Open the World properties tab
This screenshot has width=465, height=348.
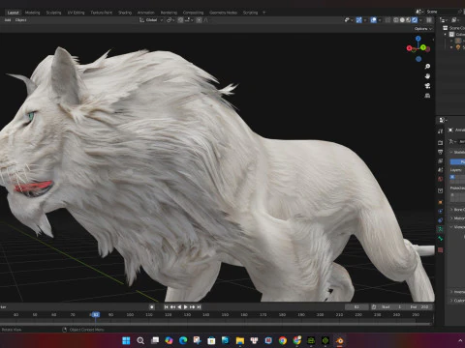pos(441,179)
